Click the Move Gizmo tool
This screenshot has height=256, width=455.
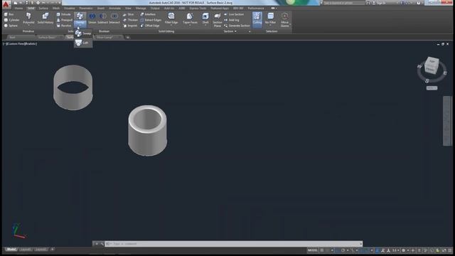[x=284, y=20]
